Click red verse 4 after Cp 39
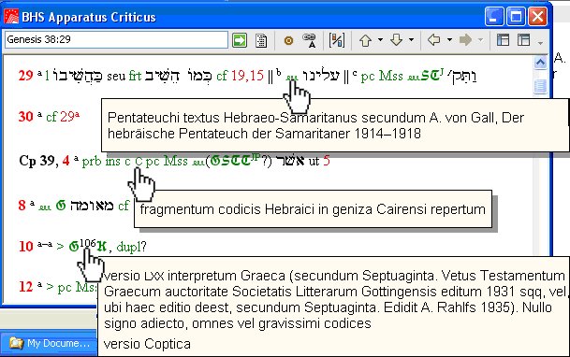Image resolution: width=570 pixels, height=357 pixels. 66,161
